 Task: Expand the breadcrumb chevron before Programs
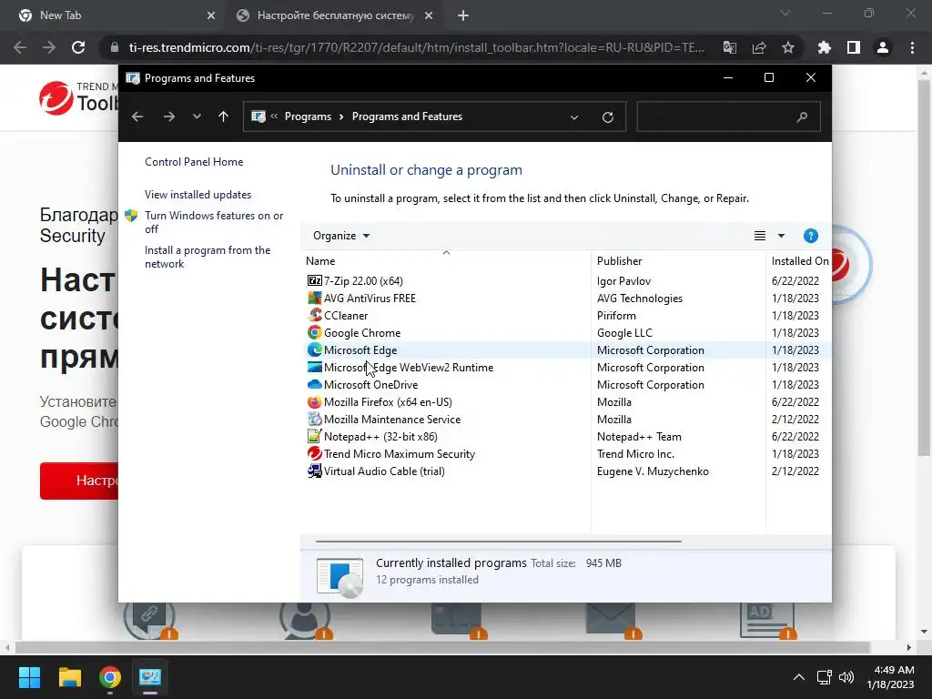[x=274, y=116]
